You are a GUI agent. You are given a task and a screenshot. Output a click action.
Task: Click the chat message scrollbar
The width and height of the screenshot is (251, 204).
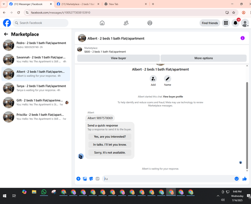point(247,125)
